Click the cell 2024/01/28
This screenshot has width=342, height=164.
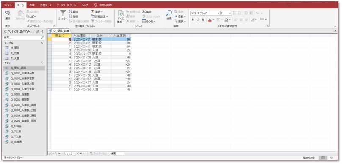pos(81,57)
